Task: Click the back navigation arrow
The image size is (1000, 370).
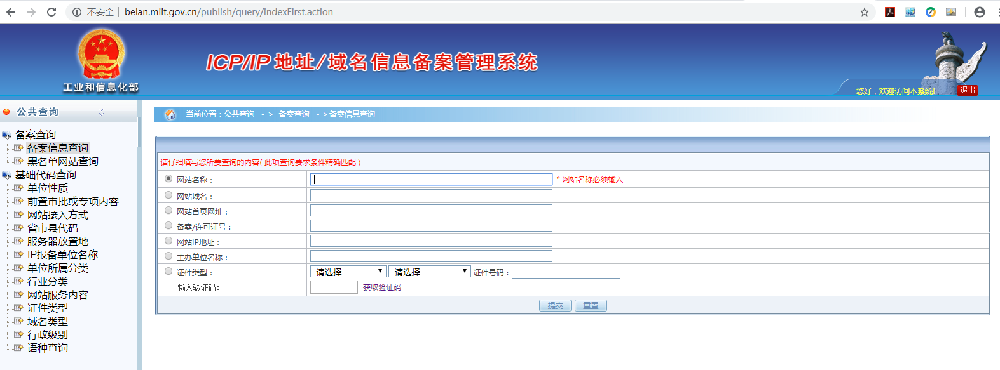Action: pyautogui.click(x=11, y=12)
